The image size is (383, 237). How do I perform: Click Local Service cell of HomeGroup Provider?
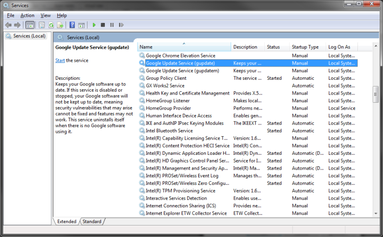point(342,108)
